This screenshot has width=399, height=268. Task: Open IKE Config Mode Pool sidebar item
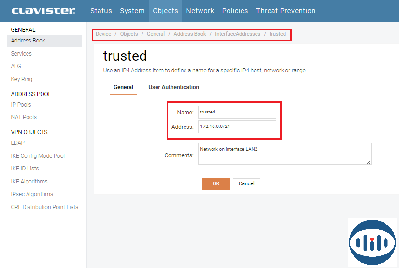[x=38, y=156]
